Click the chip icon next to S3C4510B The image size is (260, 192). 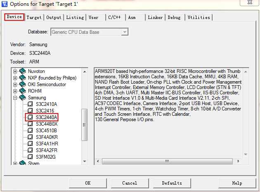tap(30, 131)
